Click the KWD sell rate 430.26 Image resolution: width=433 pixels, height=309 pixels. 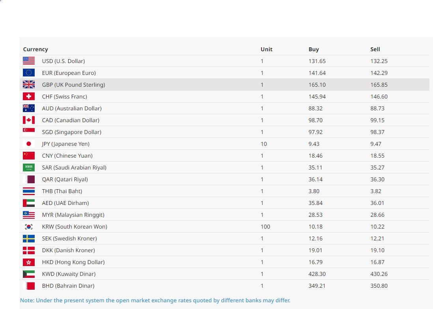point(379,274)
